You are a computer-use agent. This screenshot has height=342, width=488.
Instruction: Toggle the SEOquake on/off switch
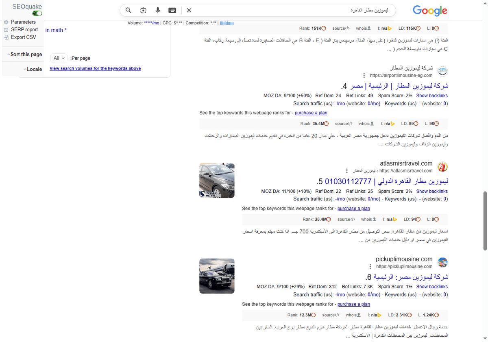pos(37,13)
